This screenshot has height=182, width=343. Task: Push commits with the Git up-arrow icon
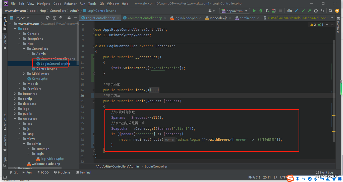click(x=309, y=11)
